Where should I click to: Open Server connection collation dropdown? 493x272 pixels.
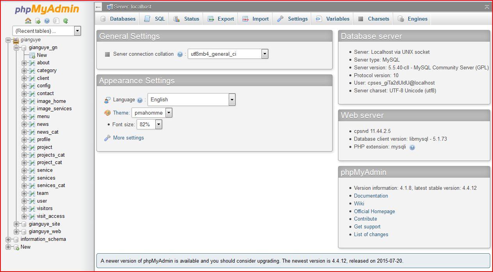click(x=228, y=54)
